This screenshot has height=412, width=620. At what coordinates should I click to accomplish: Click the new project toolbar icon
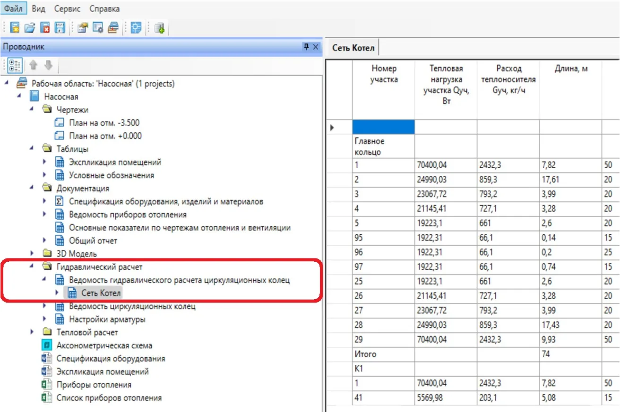point(15,28)
